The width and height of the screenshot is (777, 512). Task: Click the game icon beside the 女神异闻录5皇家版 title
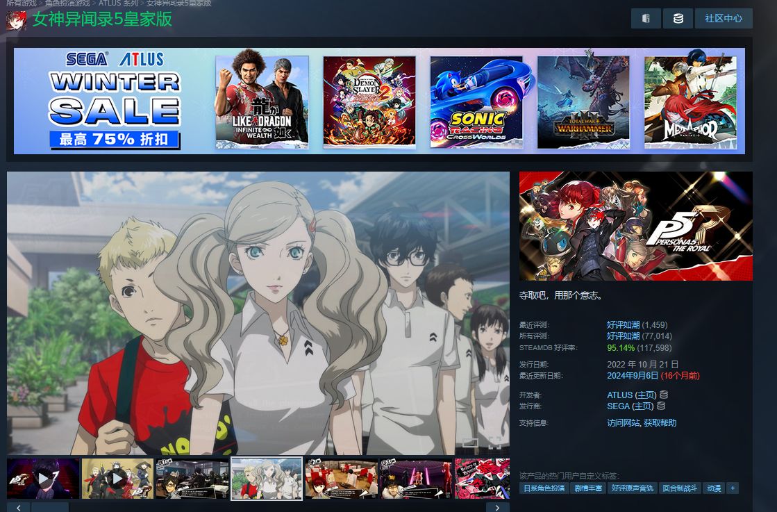pyautogui.click(x=17, y=20)
